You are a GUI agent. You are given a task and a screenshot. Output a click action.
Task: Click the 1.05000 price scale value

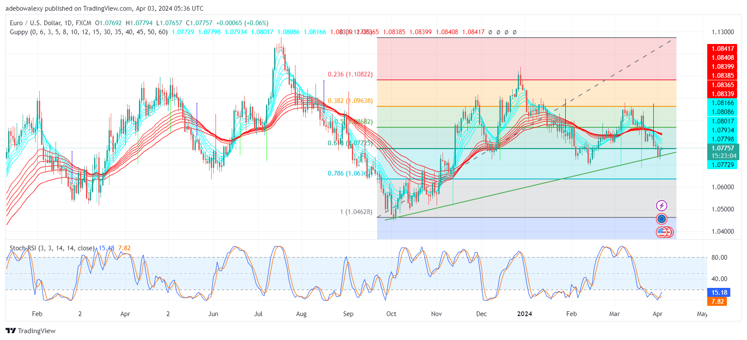[x=723, y=209]
